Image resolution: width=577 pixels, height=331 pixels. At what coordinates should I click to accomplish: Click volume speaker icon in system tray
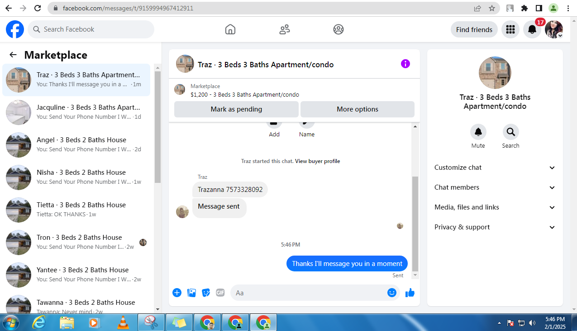pyautogui.click(x=532, y=323)
